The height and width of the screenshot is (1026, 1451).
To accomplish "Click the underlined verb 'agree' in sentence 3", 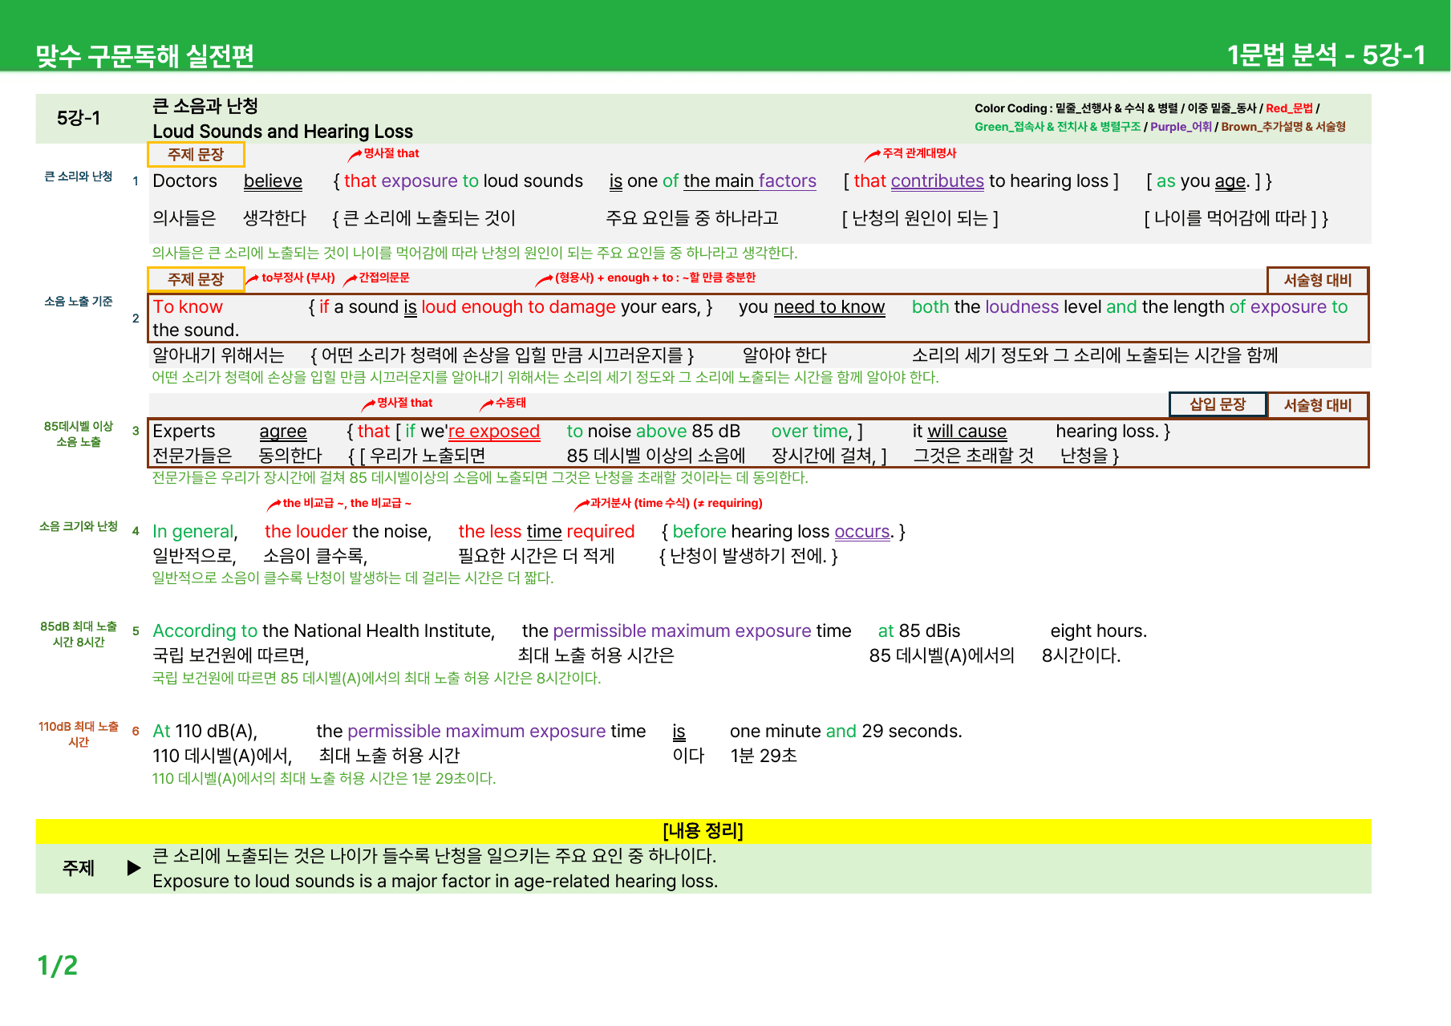I will click(282, 432).
